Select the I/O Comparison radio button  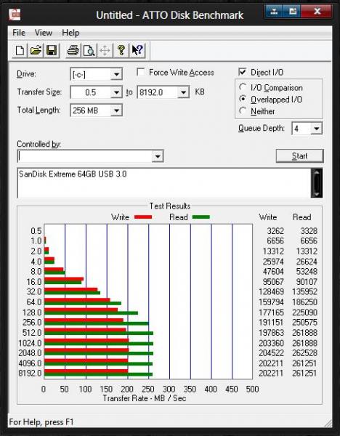pos(243,87)
